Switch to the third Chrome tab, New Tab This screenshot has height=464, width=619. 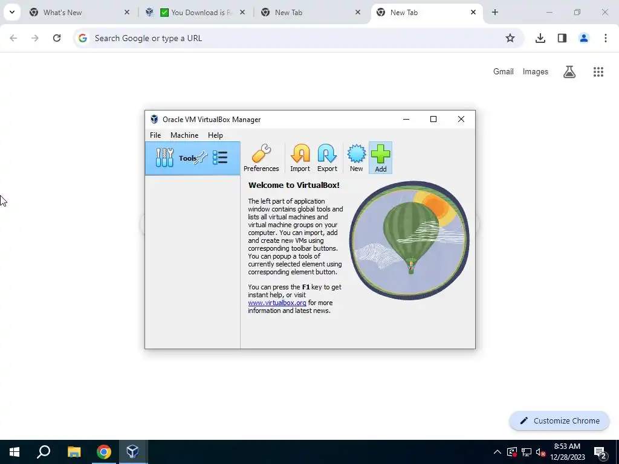pyautogui.click(x=311, y=13)
